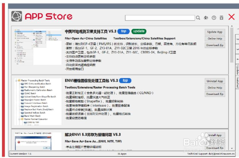This screenshot has height=158, width=239.
Task: Click Current Version: 1.6 in status bar
Action: point(21,154)
